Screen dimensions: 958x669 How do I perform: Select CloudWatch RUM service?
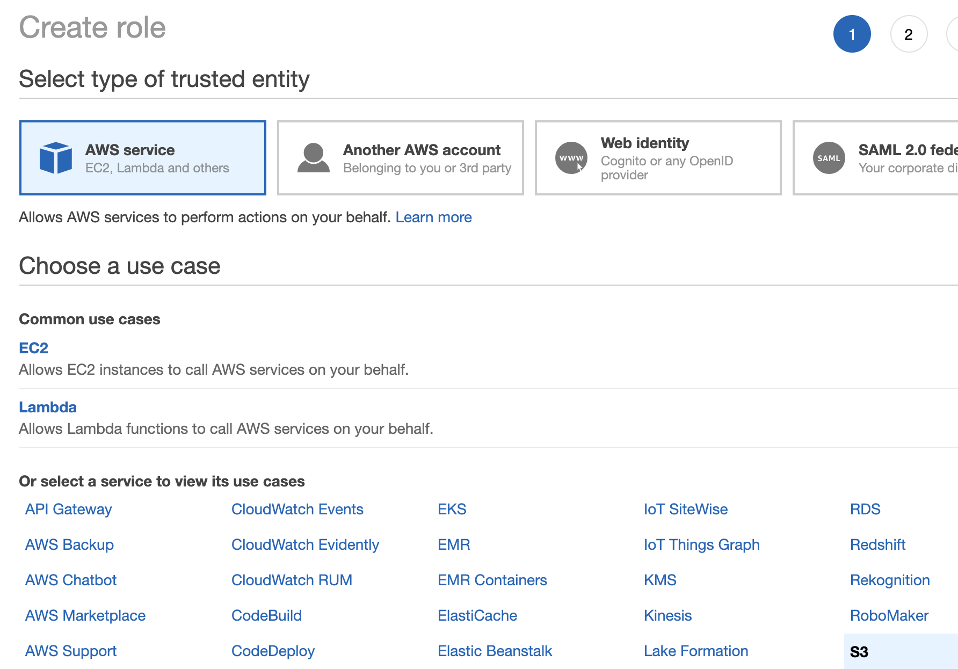coord(292,580)
